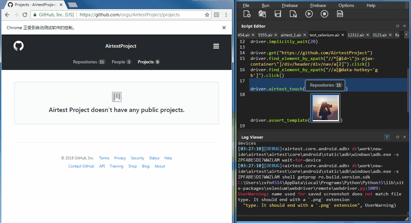Click the log filter icon in the Log Viewer

[x=387, y=137]
